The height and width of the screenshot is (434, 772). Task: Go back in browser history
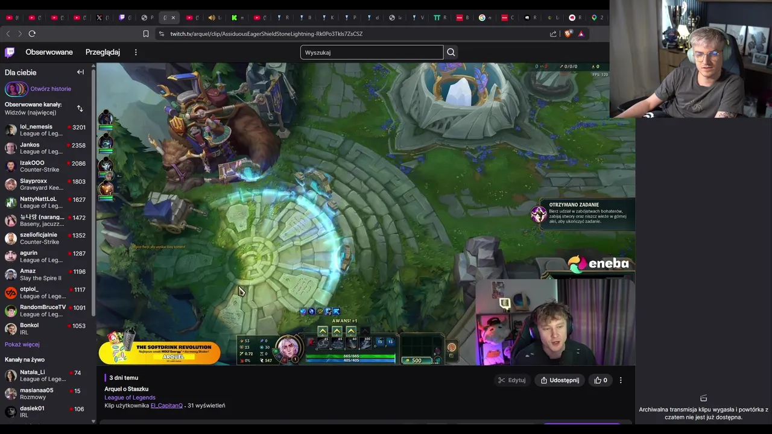point(8,34)
